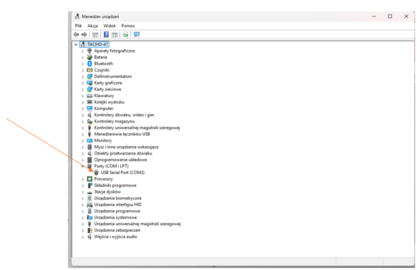Image resolution: width=417 pixels, height=270 pixels.
Task: Click the 'Urządzenia systemowe' label
Action: click(115, 217)
